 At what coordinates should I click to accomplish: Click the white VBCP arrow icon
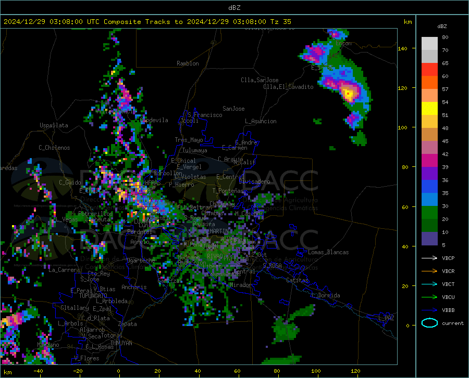point(429,258)
